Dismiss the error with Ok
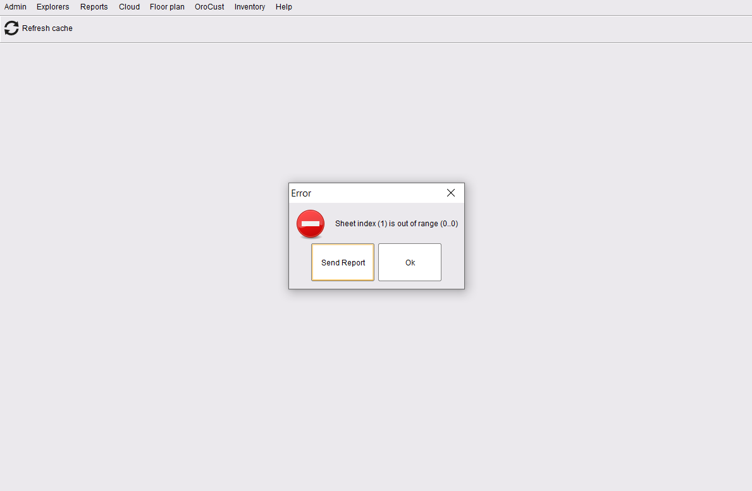Screen dimensions: 752x491 pos(410,262)
